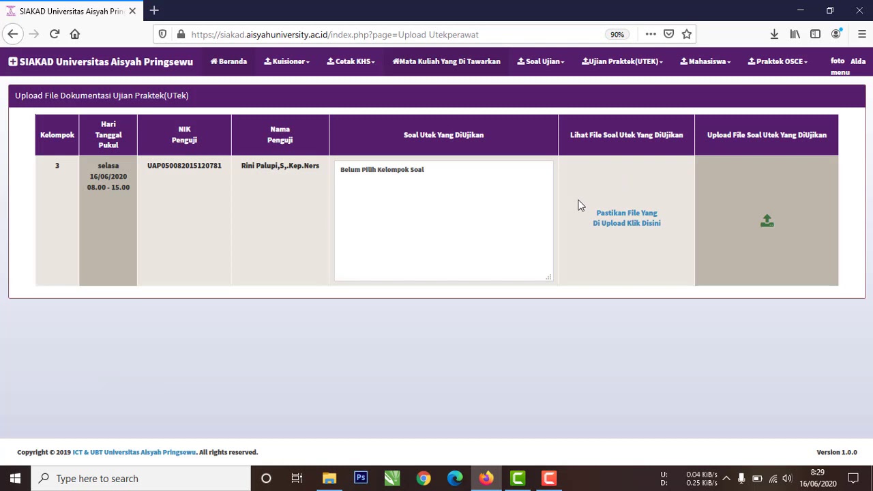Open Firefox downloads arrow icon
This screenshot has height=491, width=873.
click(774, 34)
